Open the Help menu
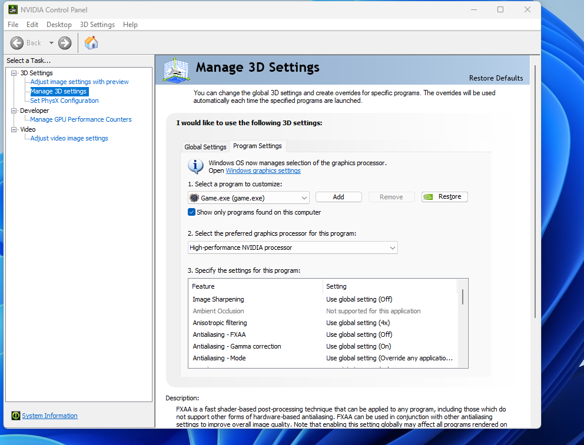 point(130,25)
